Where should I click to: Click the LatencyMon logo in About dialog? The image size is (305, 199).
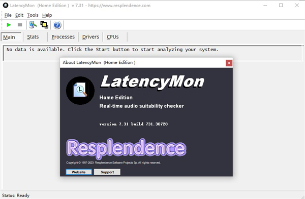(80, 91)
